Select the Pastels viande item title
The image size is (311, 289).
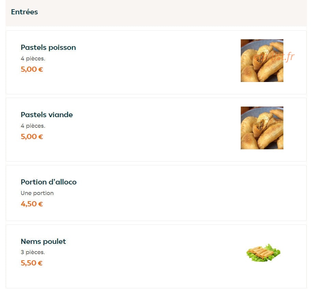[47, 114]
